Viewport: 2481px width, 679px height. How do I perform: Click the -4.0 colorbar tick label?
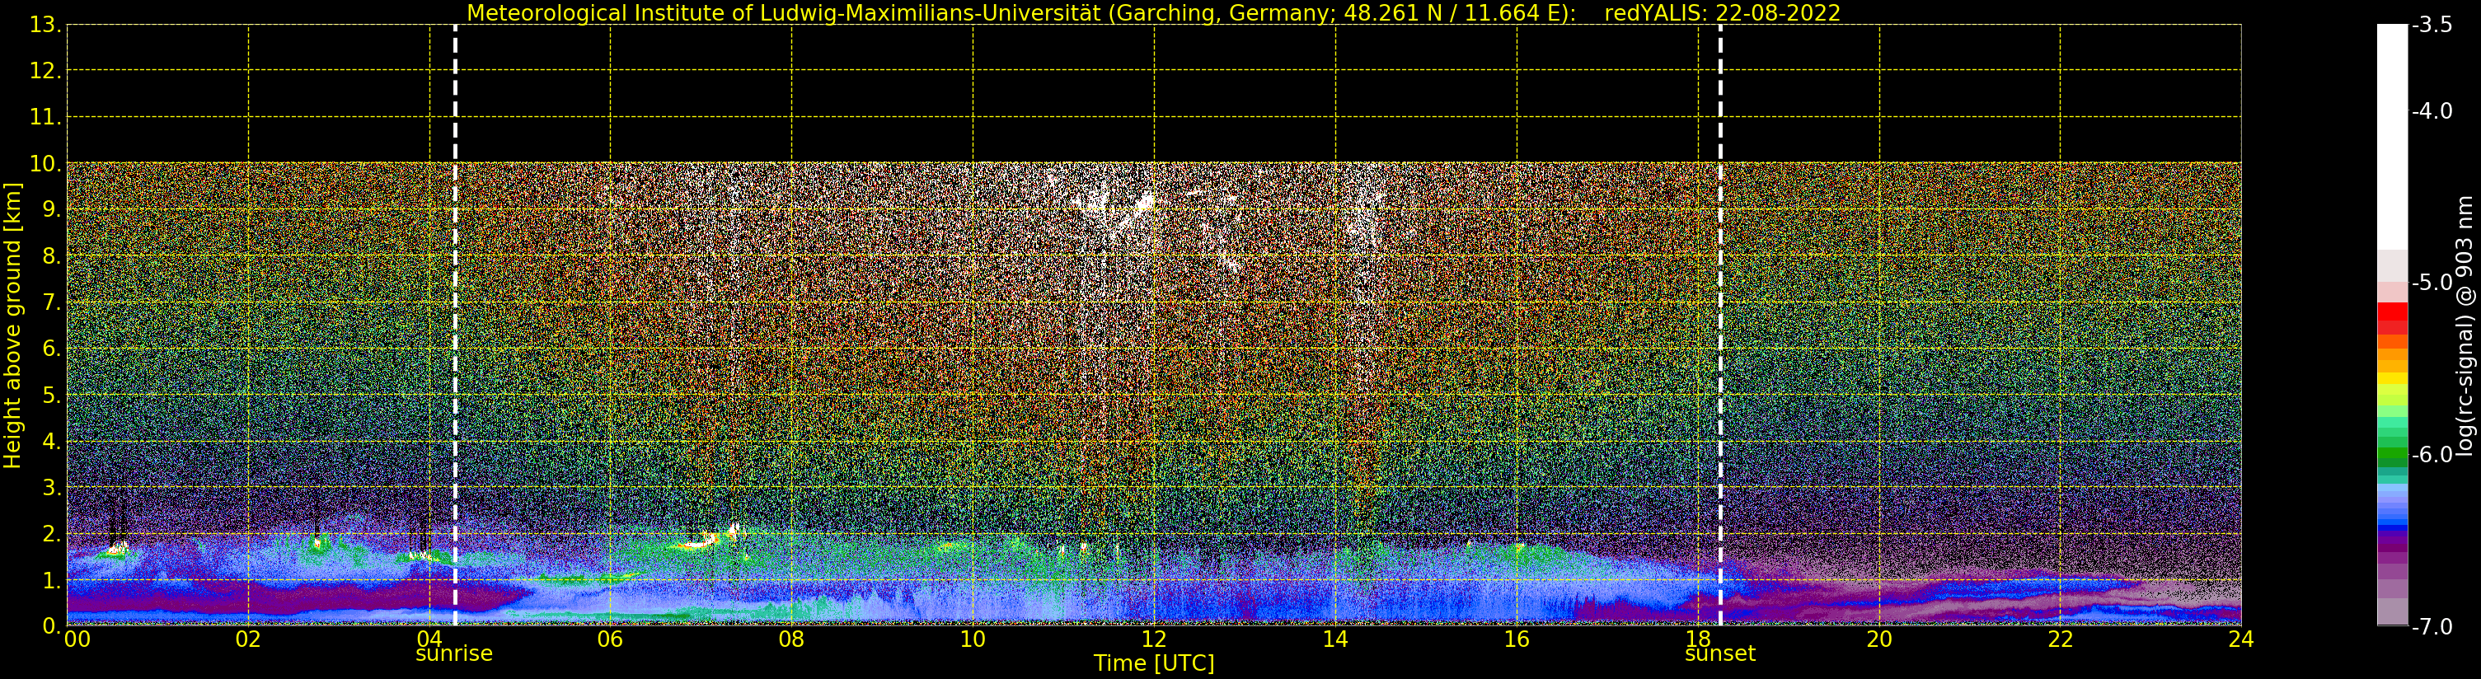pyautogui.click(x=2432, y=110)
